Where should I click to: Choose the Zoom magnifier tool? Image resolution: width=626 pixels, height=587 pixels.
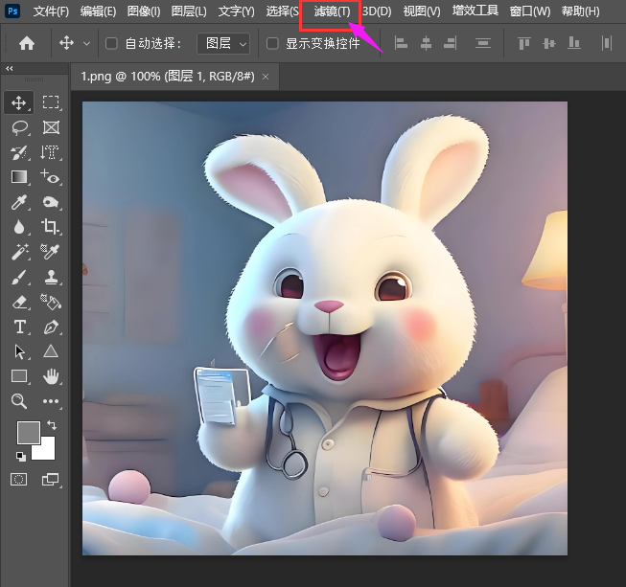(x=19, y=401)
